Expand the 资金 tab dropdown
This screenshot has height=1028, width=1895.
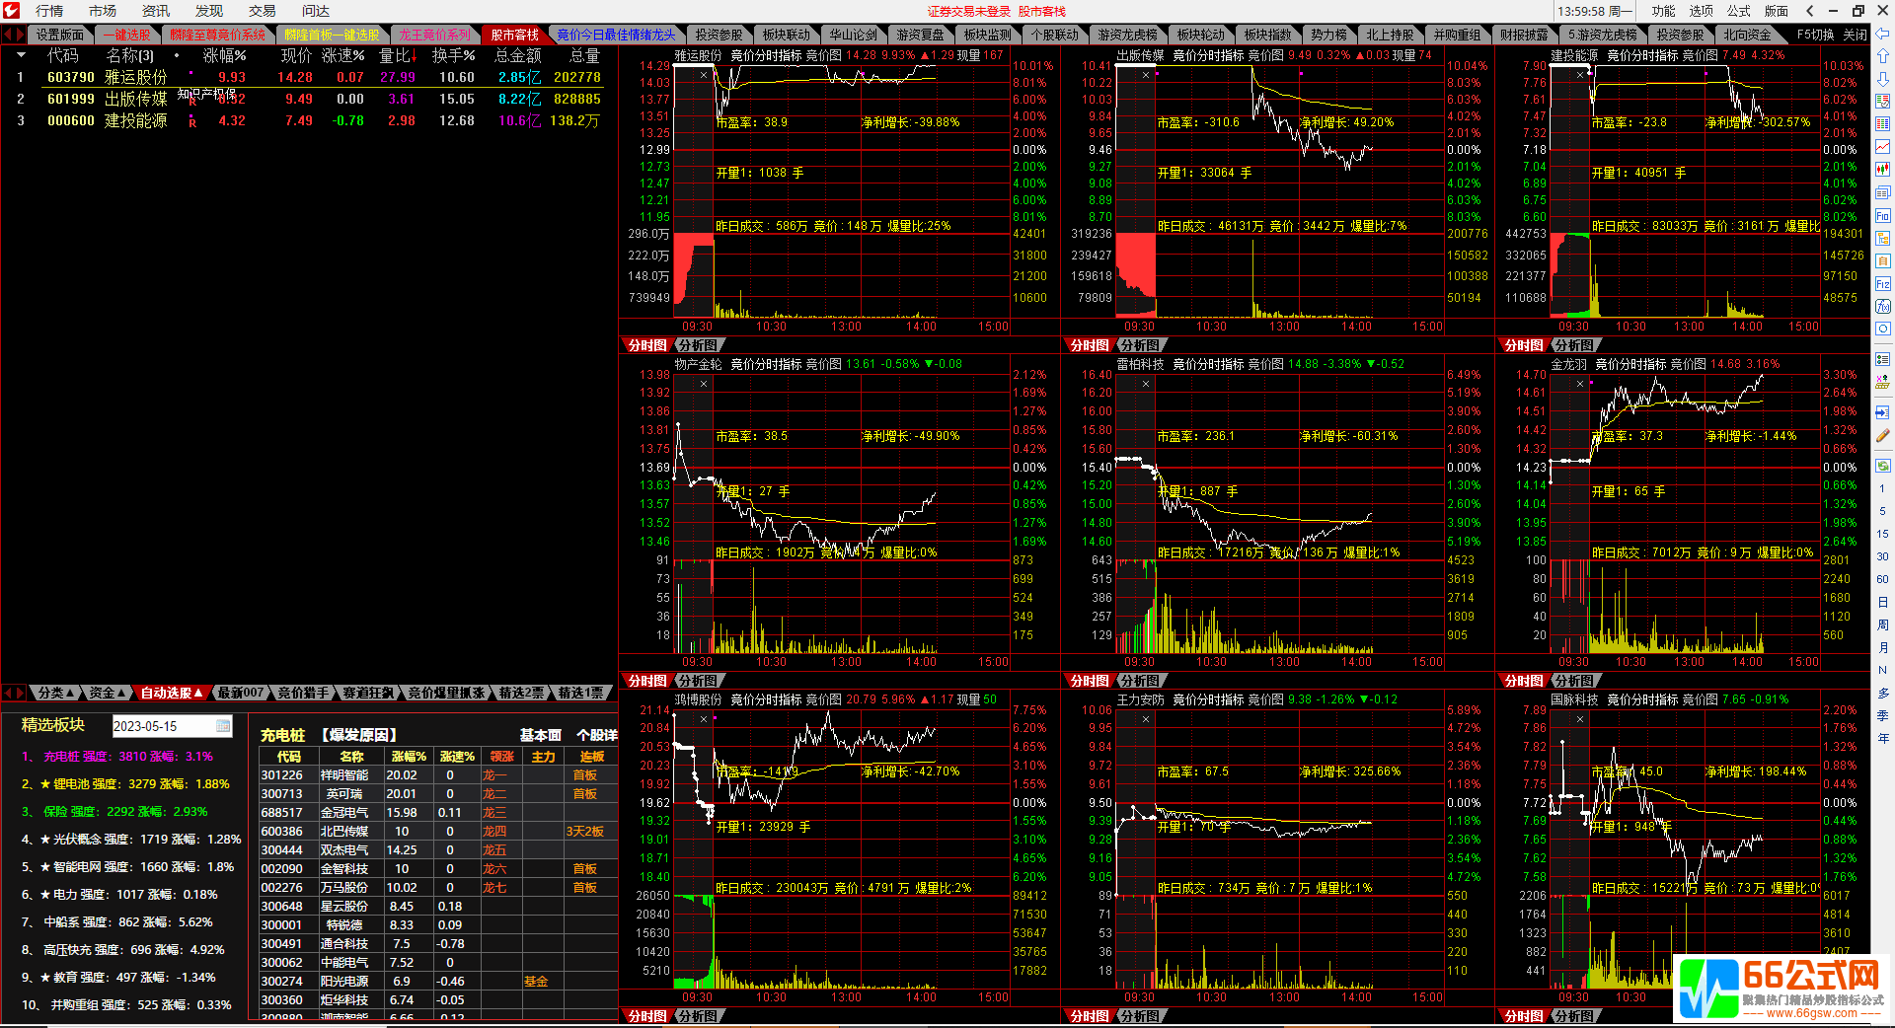point(107,693)
